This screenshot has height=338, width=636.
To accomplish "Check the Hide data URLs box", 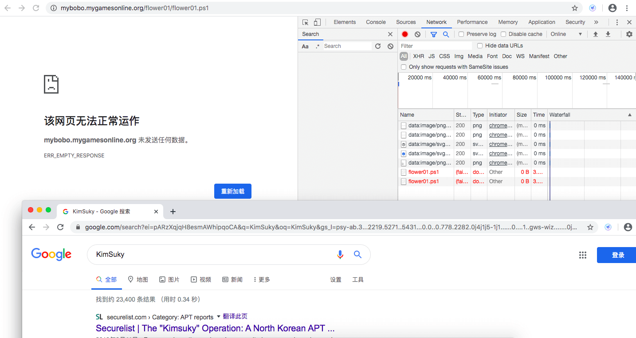I will coord(480,46).
